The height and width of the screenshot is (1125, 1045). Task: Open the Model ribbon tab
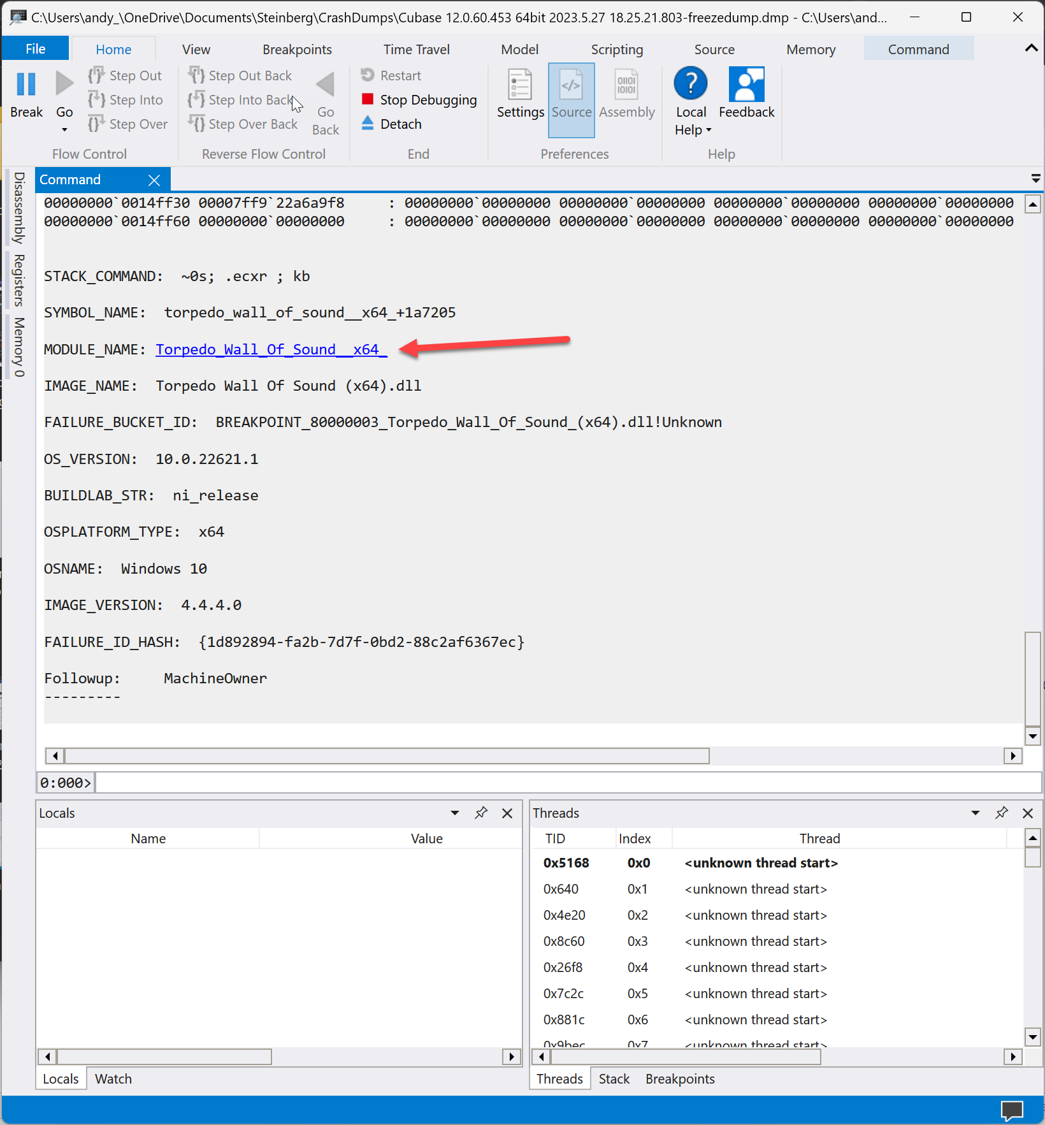[519, 49]
